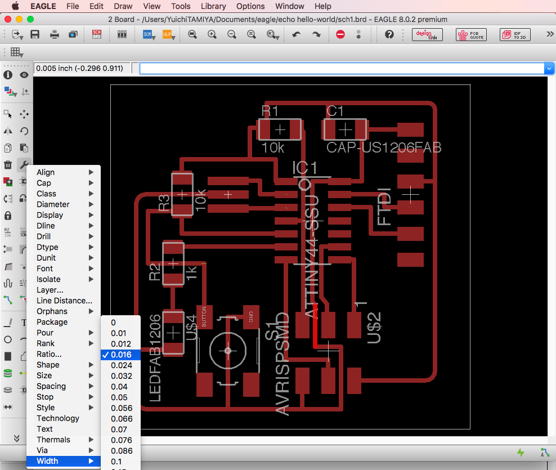Open the Library menu
Viewport: 556px width, 470px height.
213,6
